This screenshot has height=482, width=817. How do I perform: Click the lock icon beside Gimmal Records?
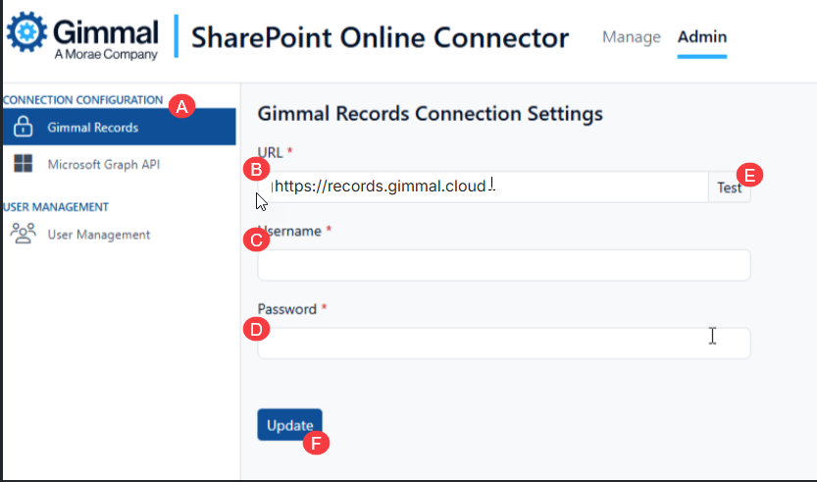coord(23,128)
